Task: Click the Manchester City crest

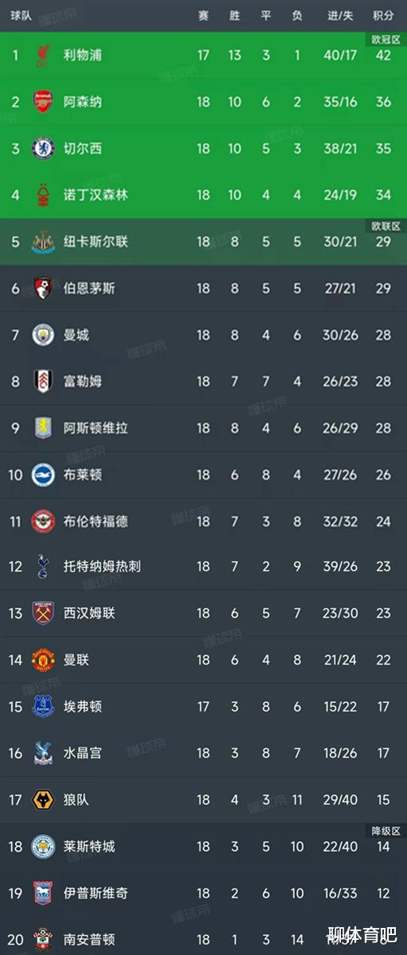Action: coord(42,335)
